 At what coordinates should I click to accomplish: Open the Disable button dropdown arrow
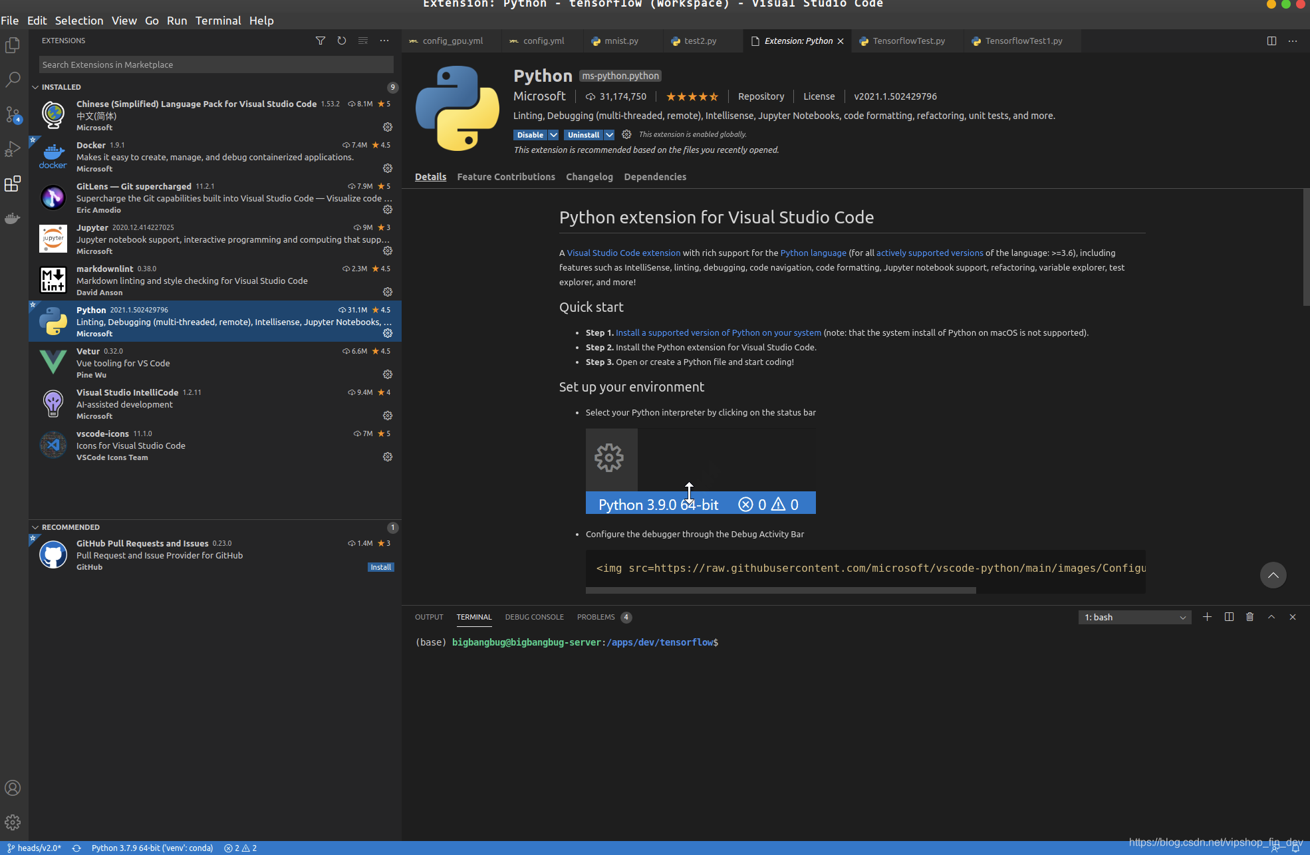click(x=553, y=135)
